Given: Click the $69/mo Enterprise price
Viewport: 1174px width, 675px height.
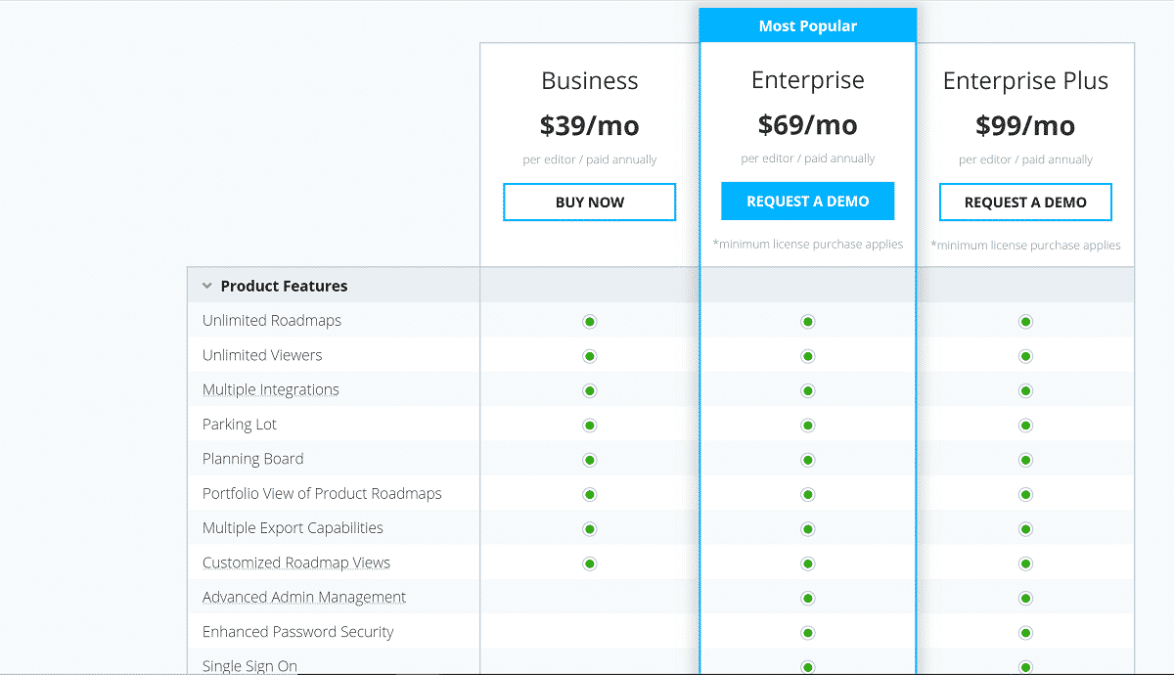Looking at the screenshot, I should click(807, 124).
